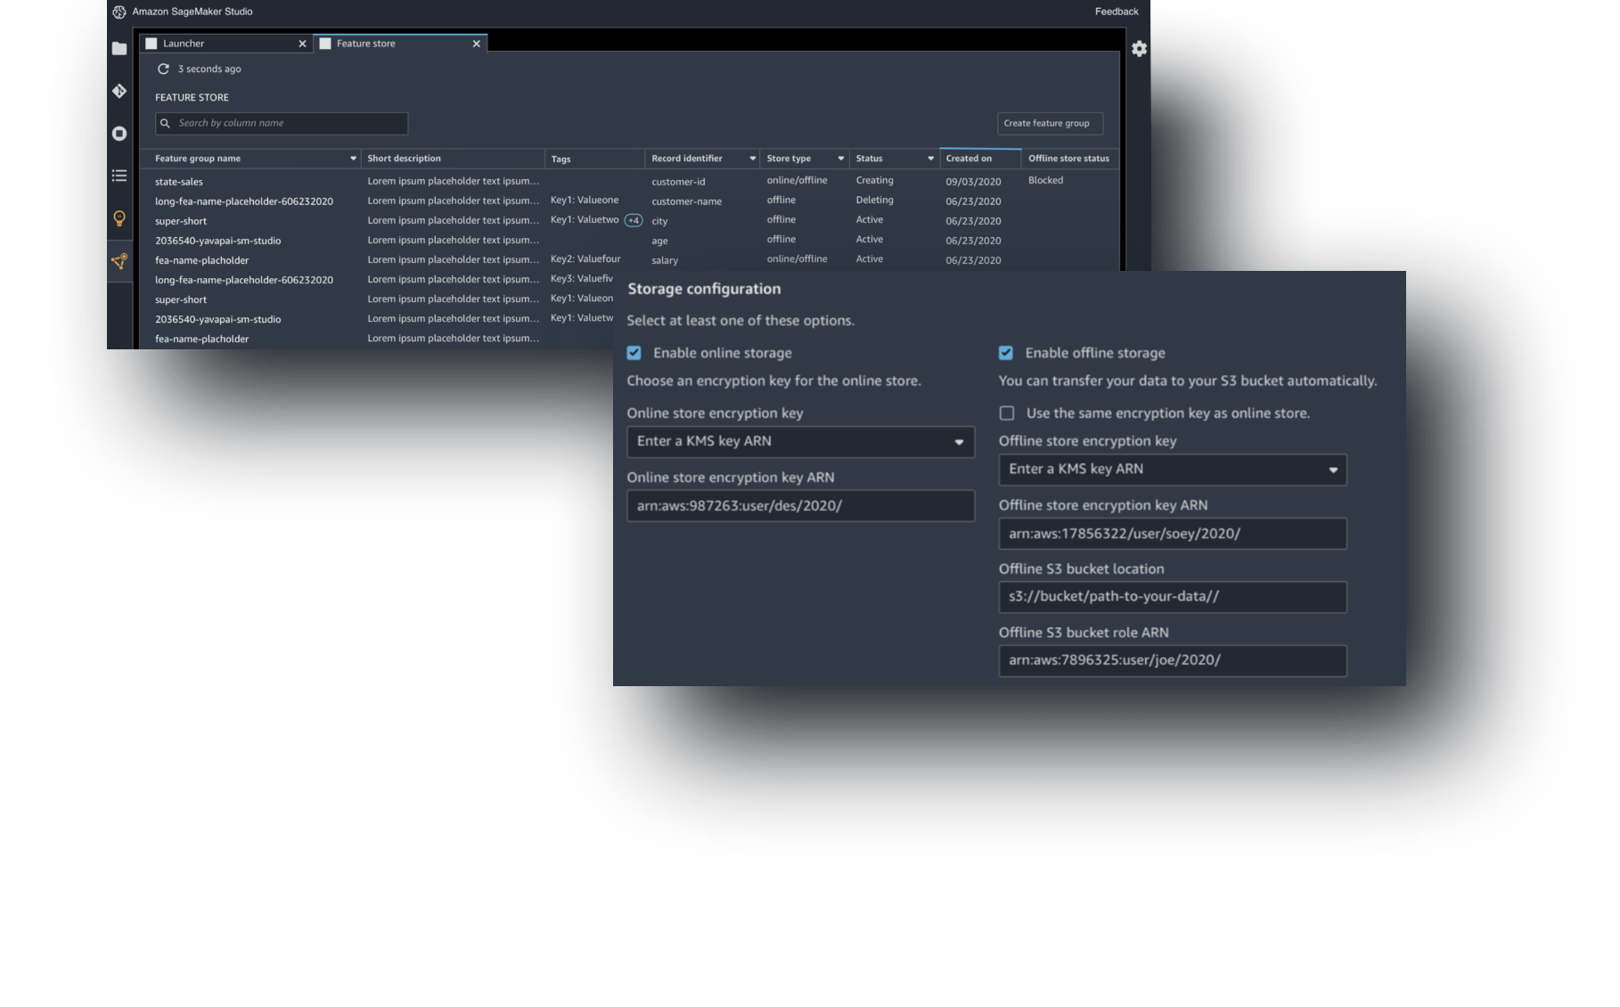Screen dimensions: 1620x1007
Task: Click the Create feature group button
Action: (x=1049, y=123)
